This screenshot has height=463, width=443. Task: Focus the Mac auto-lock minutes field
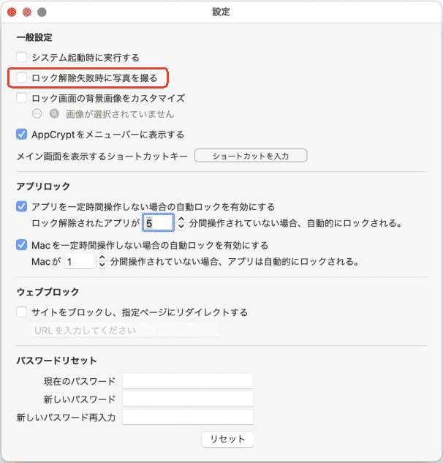pyautogui.click(x=79, y=260)
